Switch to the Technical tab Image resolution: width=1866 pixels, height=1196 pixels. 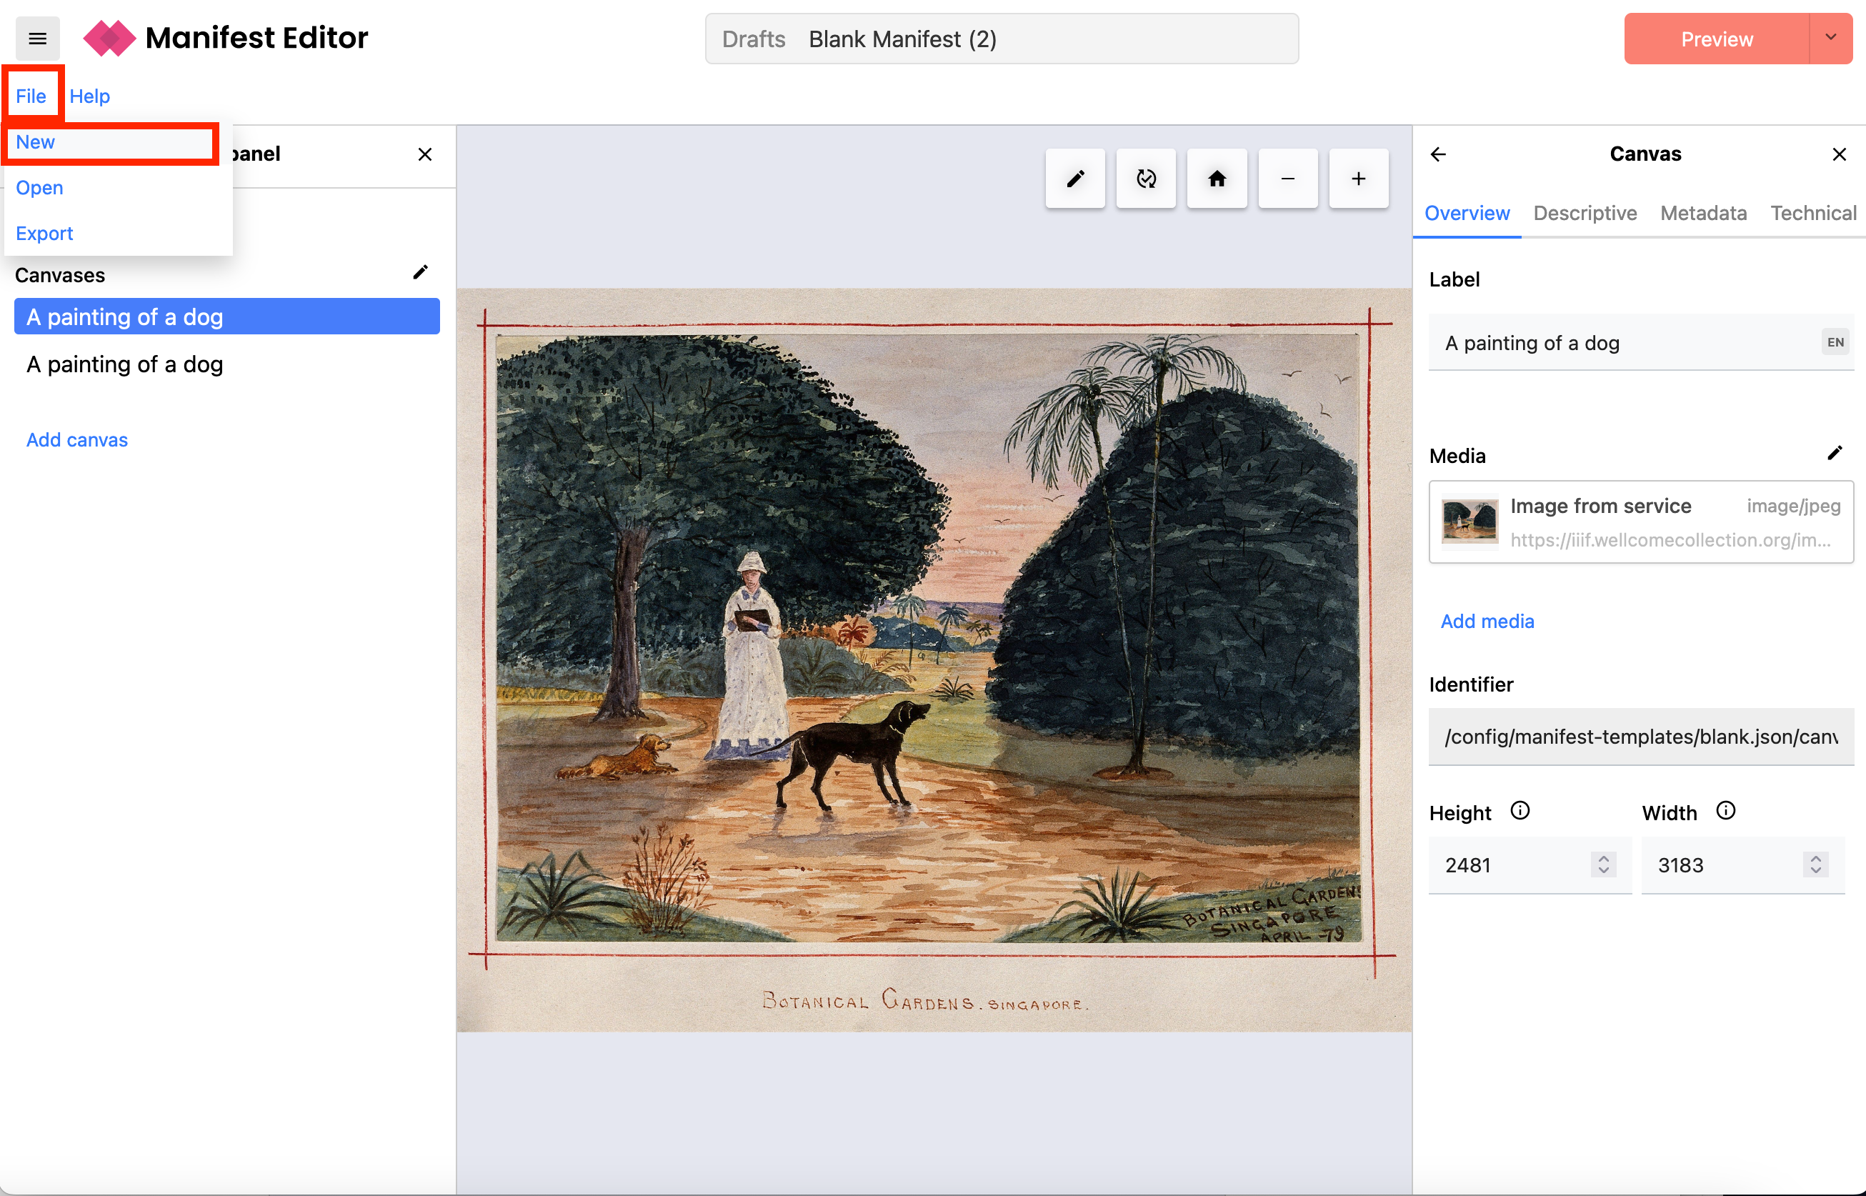(1815, 212)
